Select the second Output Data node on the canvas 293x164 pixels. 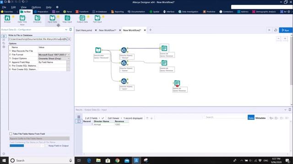pos(164,63)
